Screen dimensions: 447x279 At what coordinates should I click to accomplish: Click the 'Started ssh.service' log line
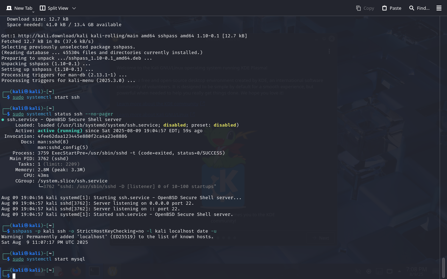click(117, 214)
